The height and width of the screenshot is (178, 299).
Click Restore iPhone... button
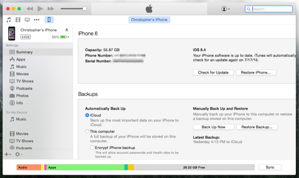click(x=256, y=72)
